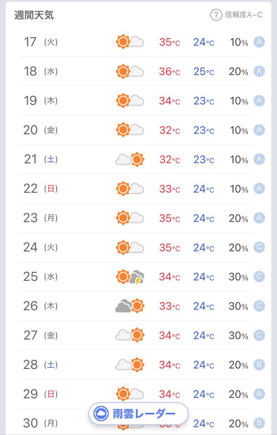
Task: Select the 29 (日) forecast row date
Action: pyautogui.click(x=41, y=394)
